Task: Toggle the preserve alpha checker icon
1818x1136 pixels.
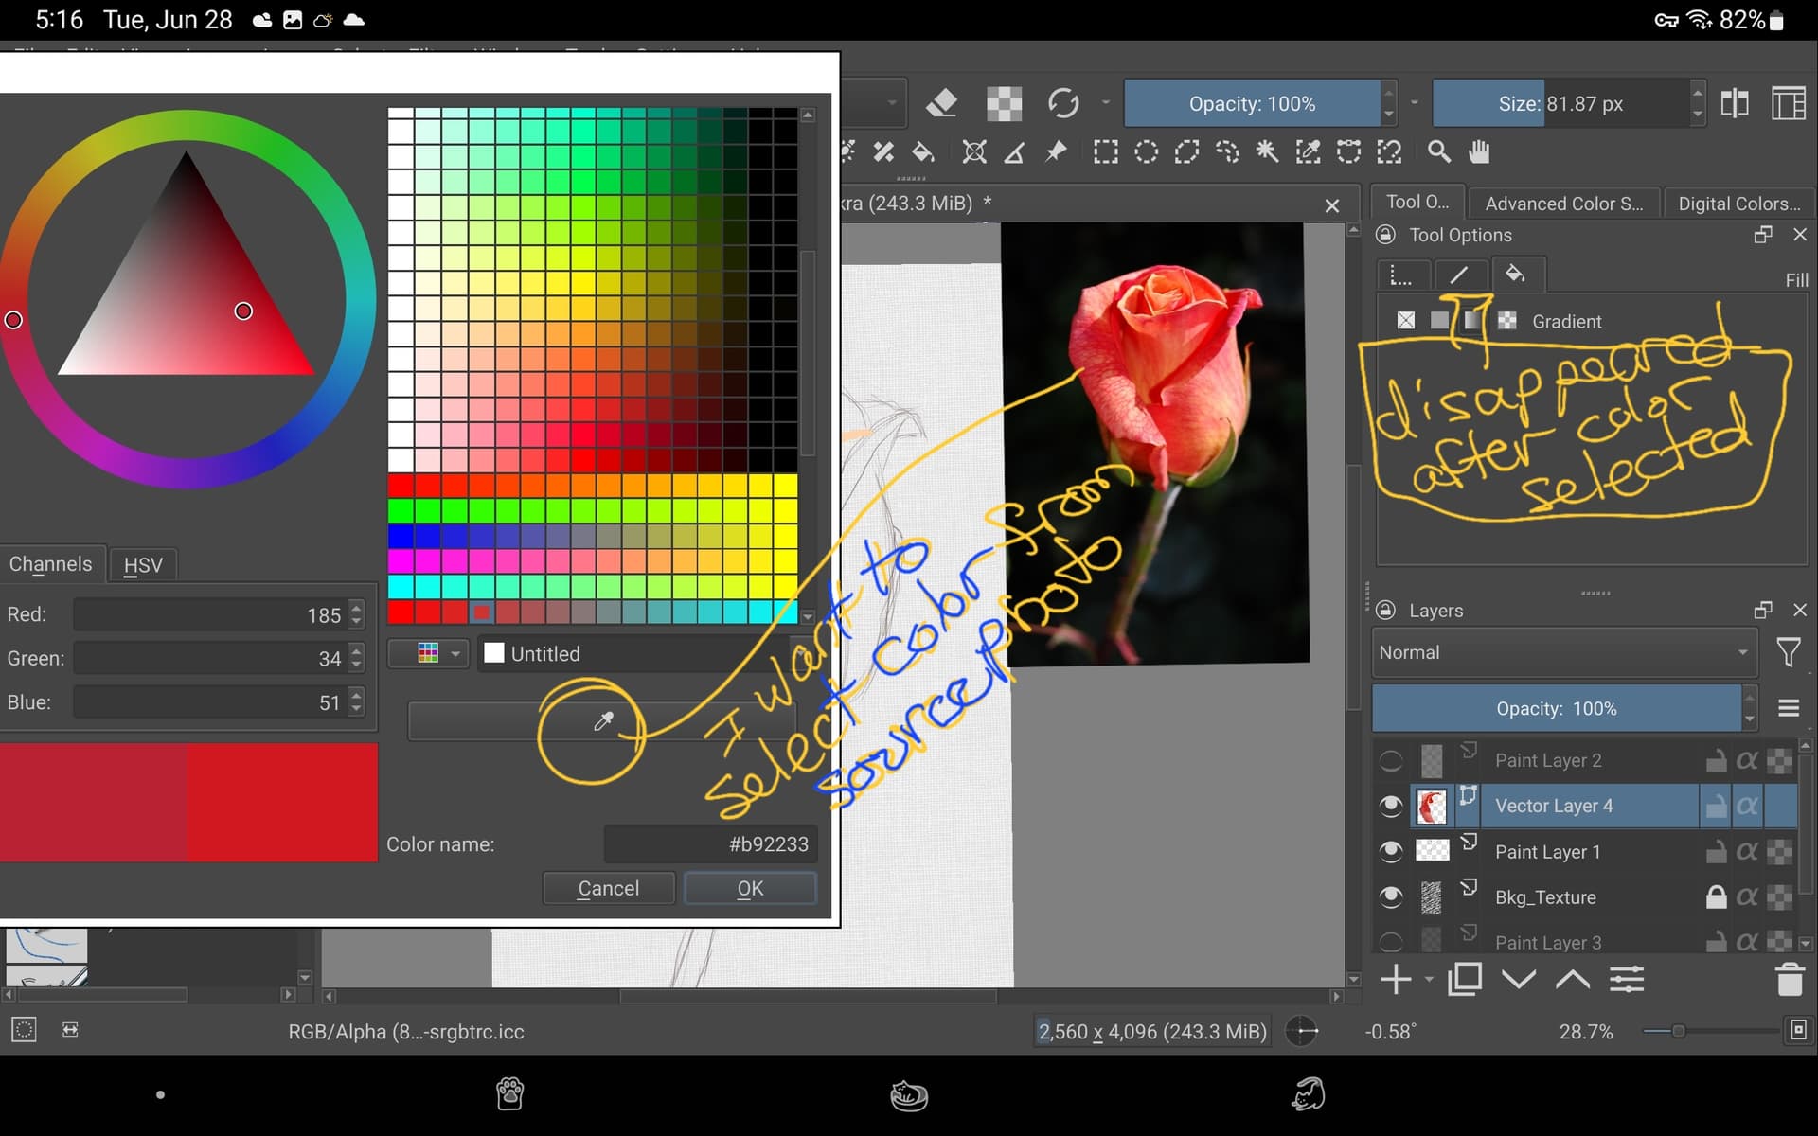Action: tap(1004, 103)
